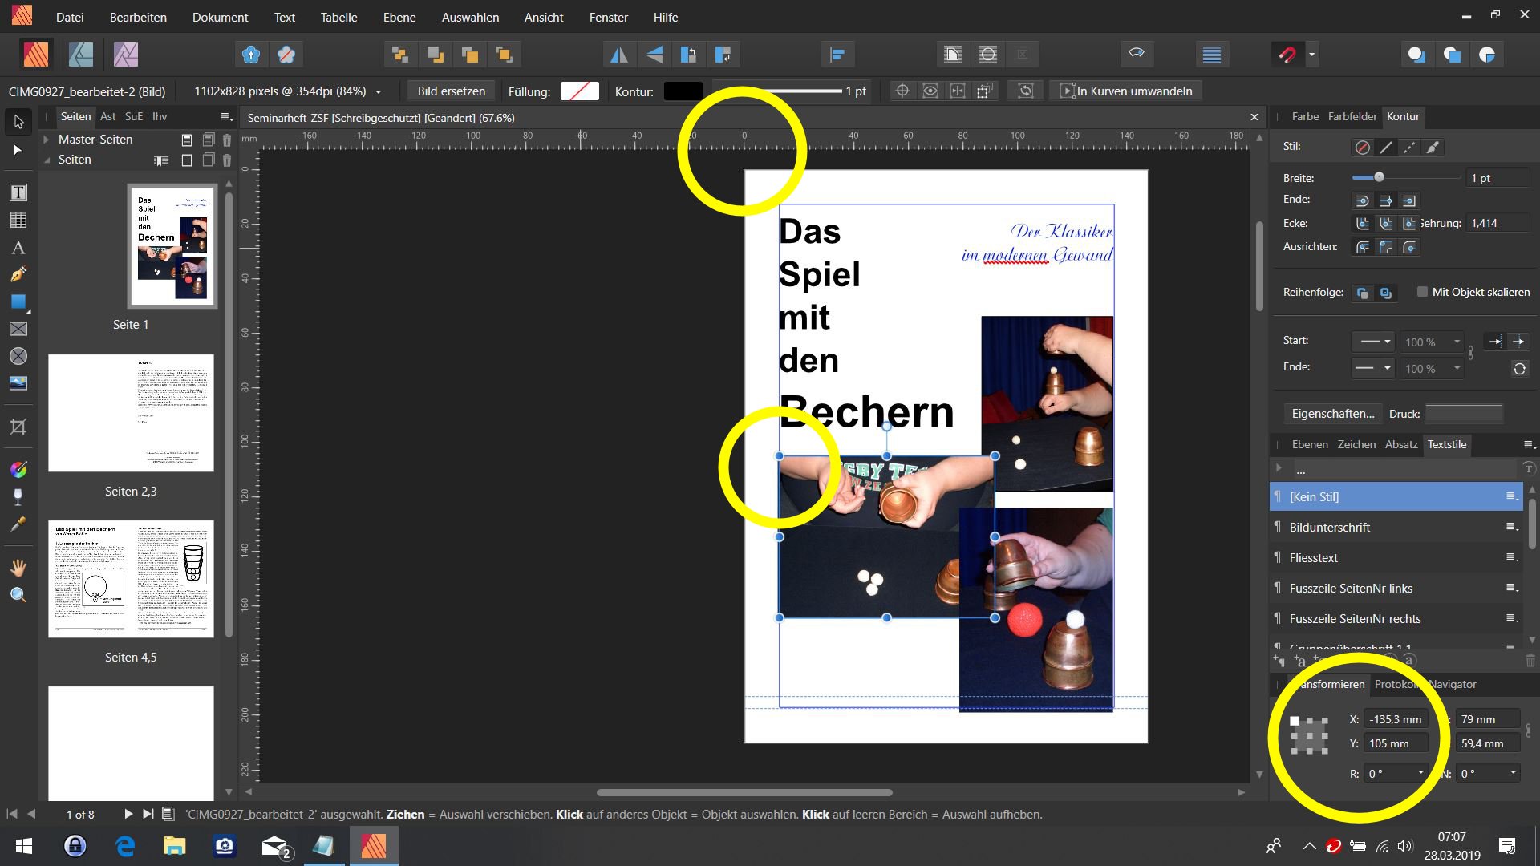Select the Frame Text tool
1540x866 pixels.
18,192
